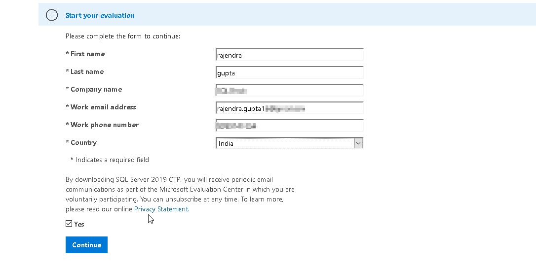
Task: Open the Privacy Statement link
Action: 161,209
